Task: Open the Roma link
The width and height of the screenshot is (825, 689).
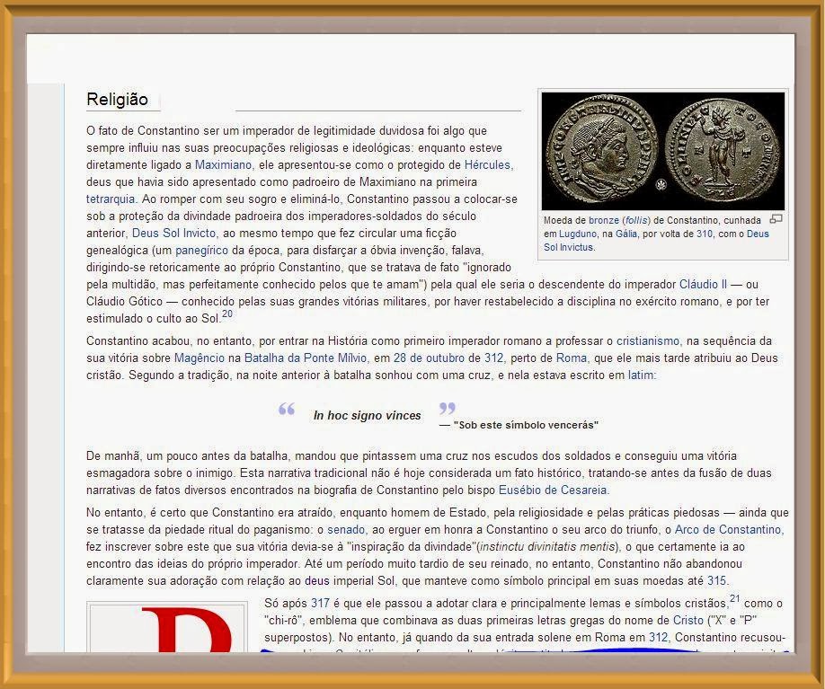Action: click(571, 358)
